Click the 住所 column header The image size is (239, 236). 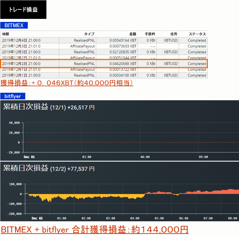tap(174, 34)
